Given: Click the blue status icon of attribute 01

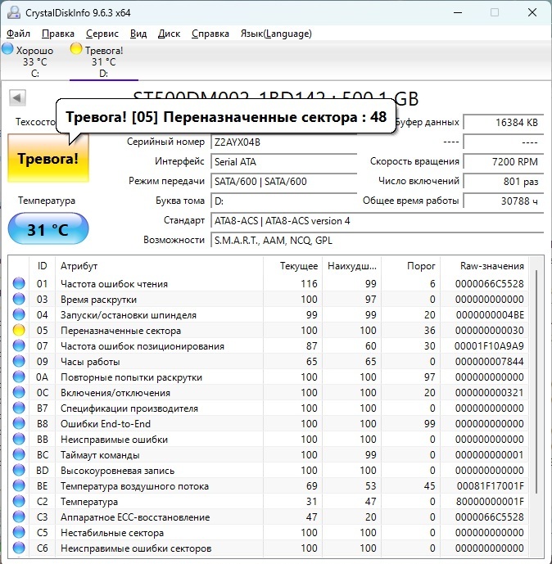Looking at the screenshot, I should click(19, 283).
